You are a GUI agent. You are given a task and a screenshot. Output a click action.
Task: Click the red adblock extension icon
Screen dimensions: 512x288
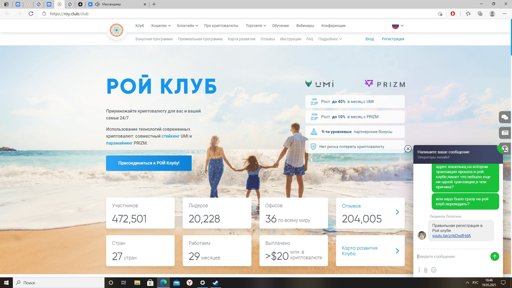453,14
